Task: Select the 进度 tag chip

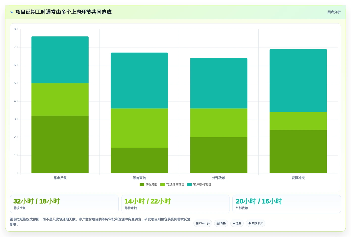Action: pyautogui.click(x=237, y=223)
